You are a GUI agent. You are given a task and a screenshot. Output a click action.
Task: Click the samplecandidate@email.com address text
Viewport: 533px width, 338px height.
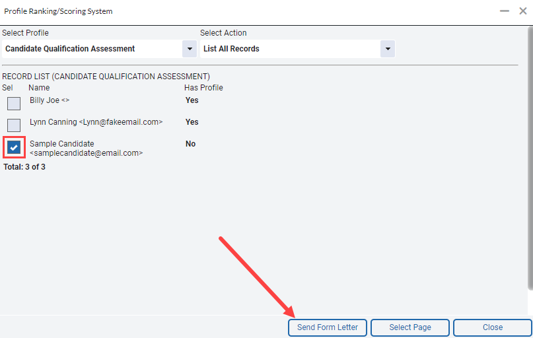click(87, 153)
